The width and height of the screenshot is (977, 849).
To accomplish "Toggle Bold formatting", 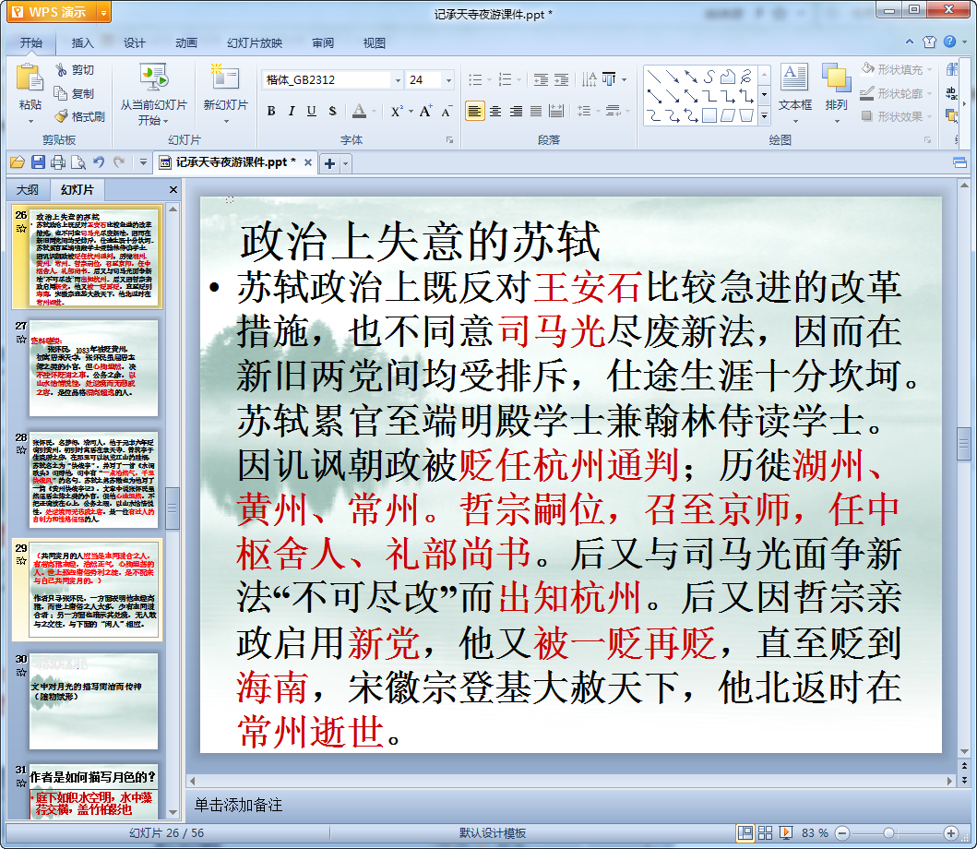I will tap(271, 112).
